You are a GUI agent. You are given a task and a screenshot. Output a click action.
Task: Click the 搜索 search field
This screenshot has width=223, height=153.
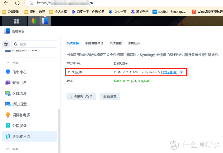click(x=34, y=44)
